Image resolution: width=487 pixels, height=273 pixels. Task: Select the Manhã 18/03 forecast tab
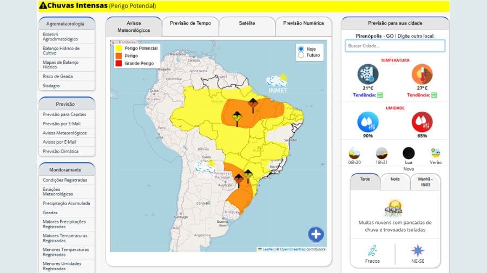point(425,182)
